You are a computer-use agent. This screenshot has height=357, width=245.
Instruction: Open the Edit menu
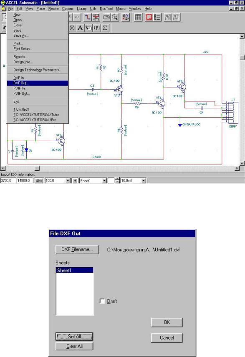pyautogui.click(x=19, y=9)
